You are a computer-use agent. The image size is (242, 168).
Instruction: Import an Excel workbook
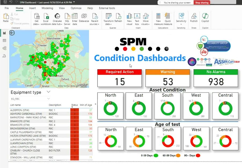(x=46, y=17)
